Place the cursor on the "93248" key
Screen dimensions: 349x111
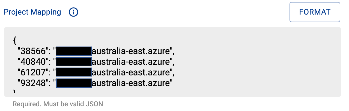point(32,83)
